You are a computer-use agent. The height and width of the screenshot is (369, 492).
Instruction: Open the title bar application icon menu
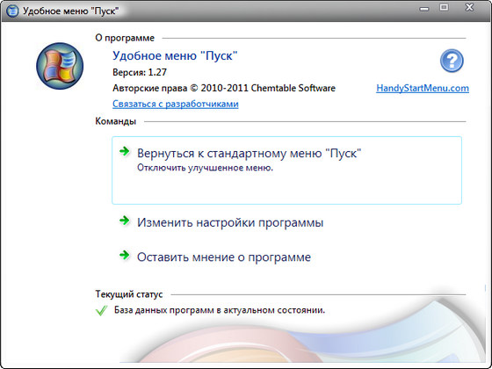pyautogui.click(x=12, y=11)
